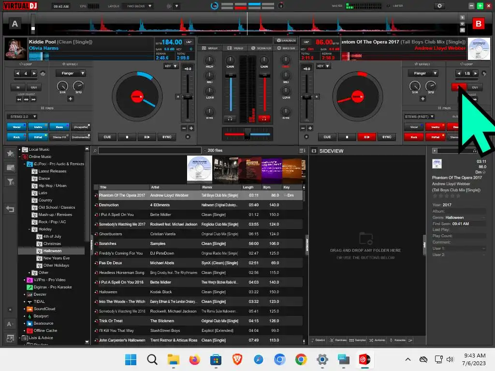Open the Automix tab in sideview
495x371 pixels.
(377, 340)
